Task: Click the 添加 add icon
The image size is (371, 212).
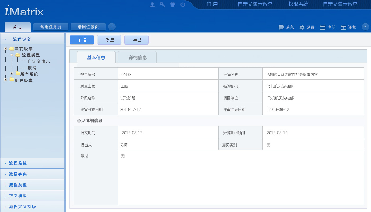Action: point(343,27)
